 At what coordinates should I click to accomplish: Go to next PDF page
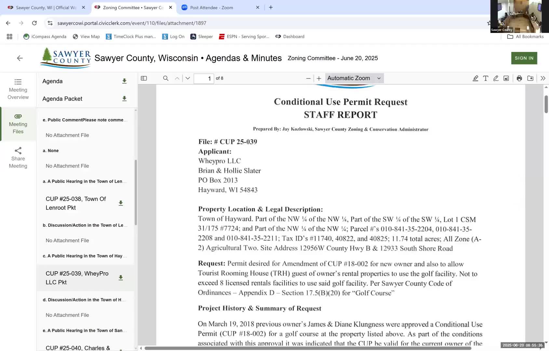[x=188, y=78]
